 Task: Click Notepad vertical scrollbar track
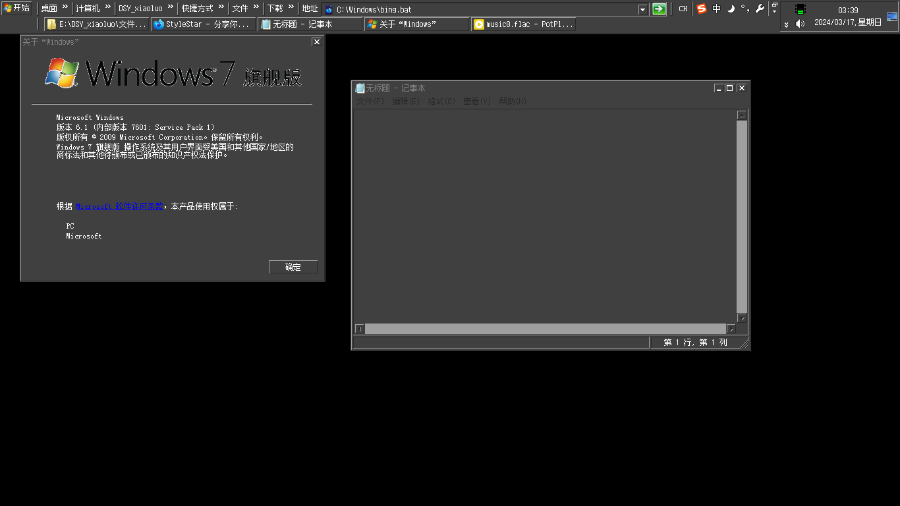[742, 216]
